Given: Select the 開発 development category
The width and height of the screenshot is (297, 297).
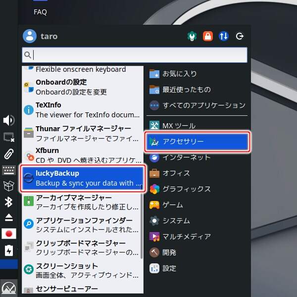Looking at the screenshot, I should click(197, 252).
